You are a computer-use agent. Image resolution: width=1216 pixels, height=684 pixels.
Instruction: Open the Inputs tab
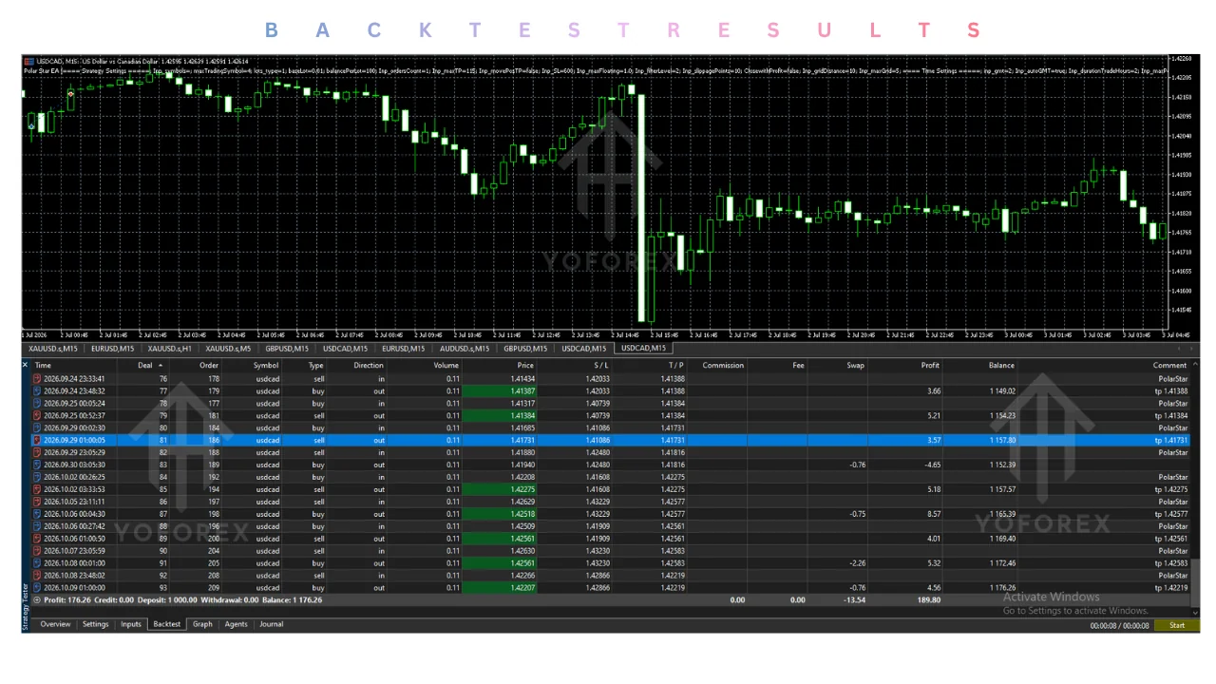(x=130, y=625)
